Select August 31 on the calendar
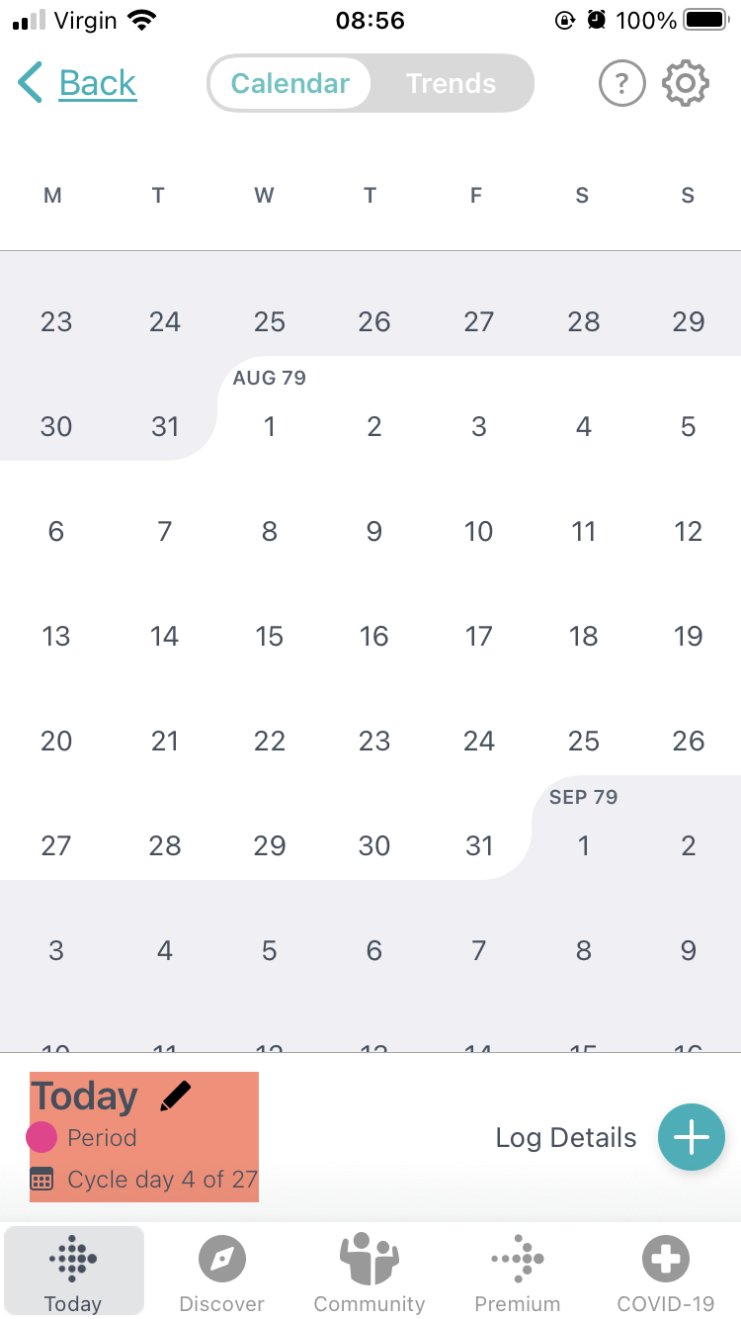 479,846
